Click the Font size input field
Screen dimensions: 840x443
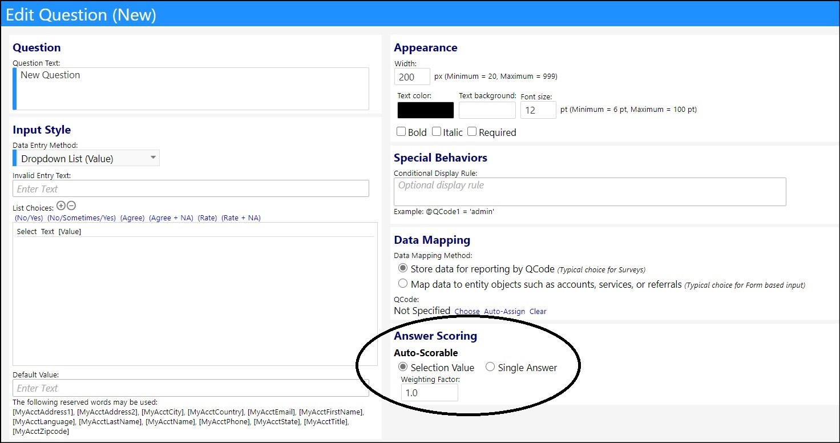pos(538,110)
